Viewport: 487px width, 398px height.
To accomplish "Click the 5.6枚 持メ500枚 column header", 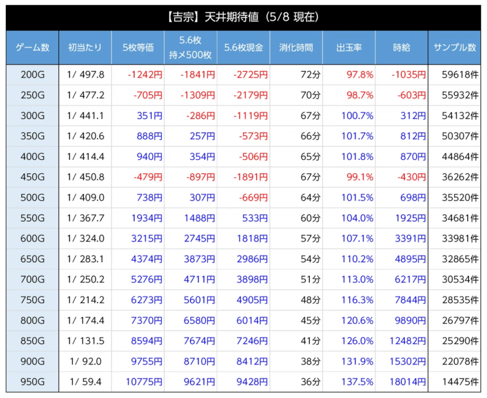I will (x=190, y=48).
